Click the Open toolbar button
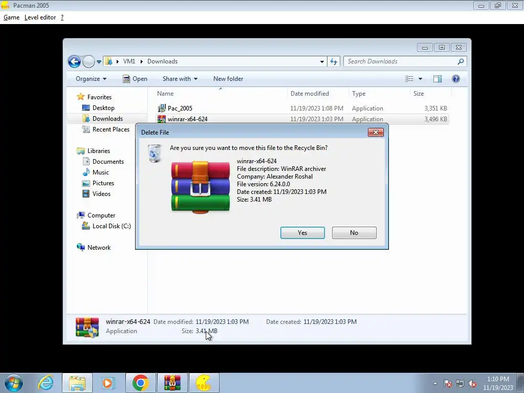 [x=135, y=79]
